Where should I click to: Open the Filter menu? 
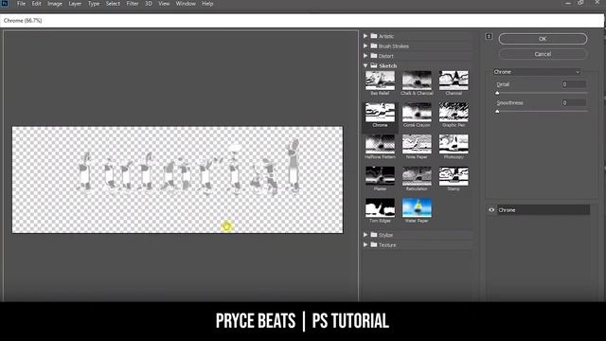coord(133,4)
